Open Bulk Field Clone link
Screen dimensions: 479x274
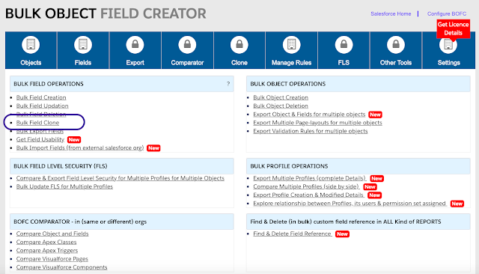coord(37,123)
